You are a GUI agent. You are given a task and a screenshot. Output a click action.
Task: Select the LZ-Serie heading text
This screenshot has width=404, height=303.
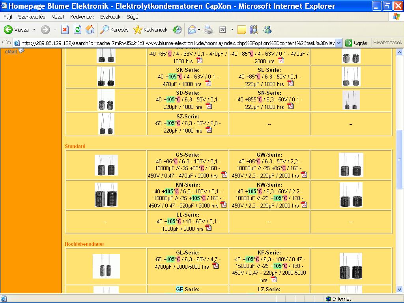pos(269,289)
